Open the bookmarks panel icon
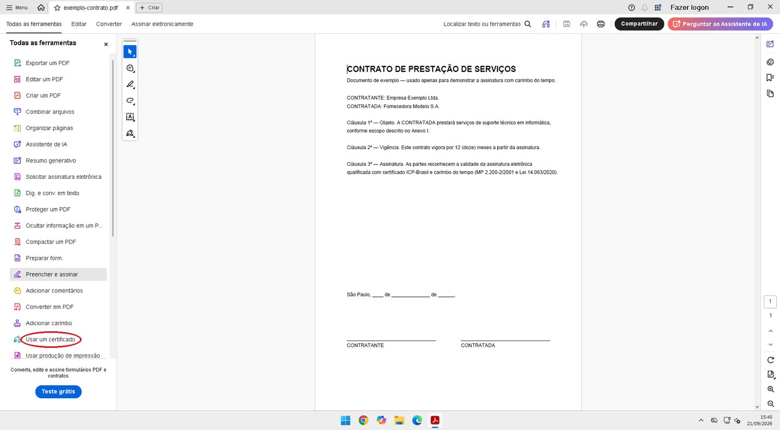Viewport: 780px width, 430px height. (x=770, y=77)
